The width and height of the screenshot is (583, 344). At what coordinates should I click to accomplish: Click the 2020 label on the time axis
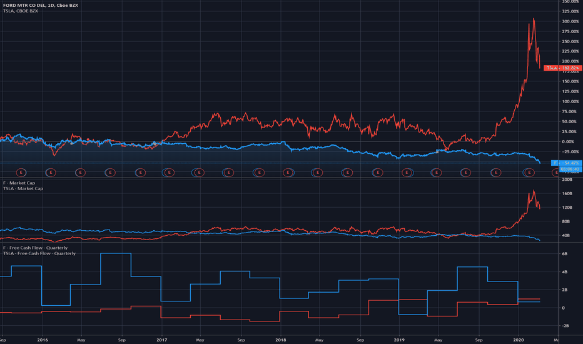click(x=519, y=340)
